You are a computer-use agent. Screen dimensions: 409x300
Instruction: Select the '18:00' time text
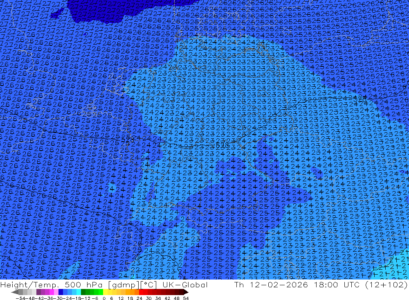326,285
